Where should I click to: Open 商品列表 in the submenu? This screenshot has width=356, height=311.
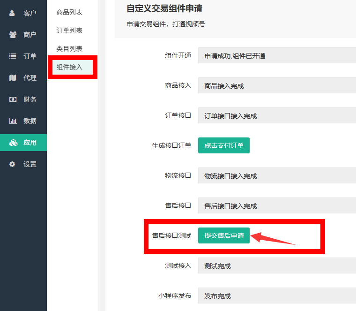69,12
